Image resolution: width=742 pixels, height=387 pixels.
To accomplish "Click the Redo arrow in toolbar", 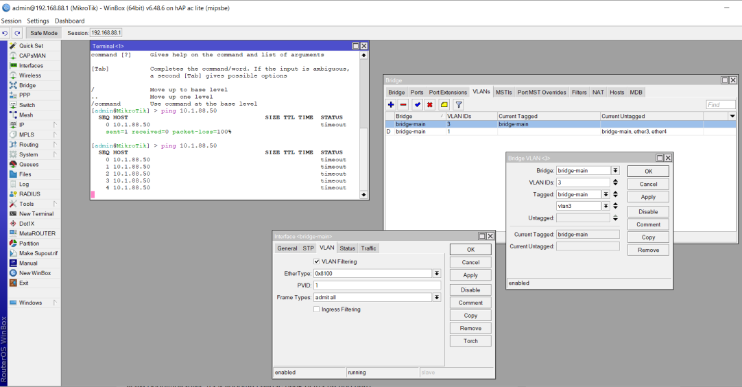I will pyautogui.click(x=17, y=33).
